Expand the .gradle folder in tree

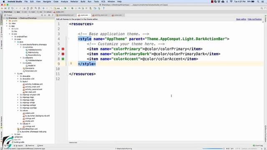tap(7, 21)
